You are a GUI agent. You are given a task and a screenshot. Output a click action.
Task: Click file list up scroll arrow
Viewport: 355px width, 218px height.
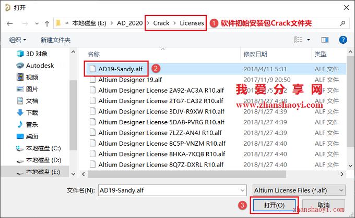pyautogui.click(x=350, y=52)
